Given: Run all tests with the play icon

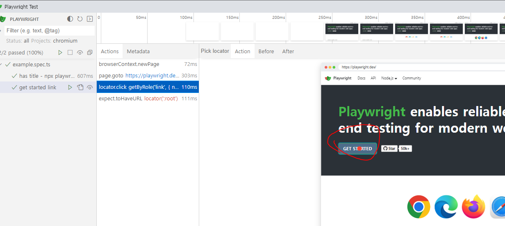Looking at the screenshot, I should (x=60, y=52).
